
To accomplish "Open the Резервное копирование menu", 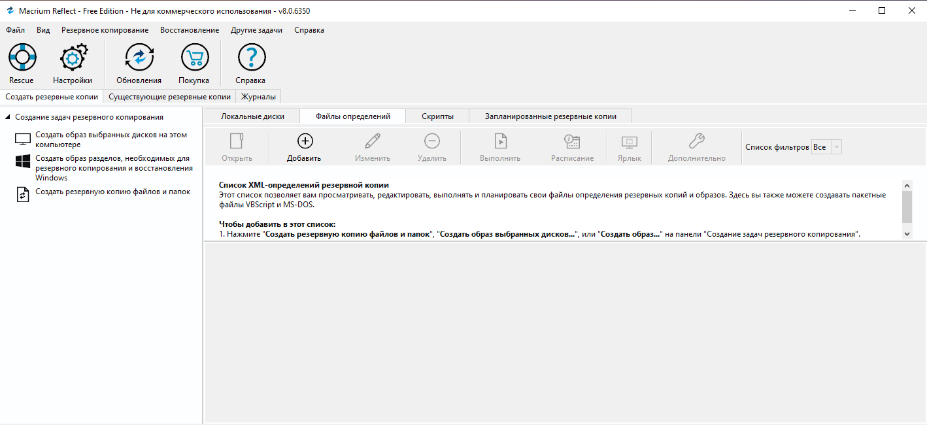I will tap(105, 30).
